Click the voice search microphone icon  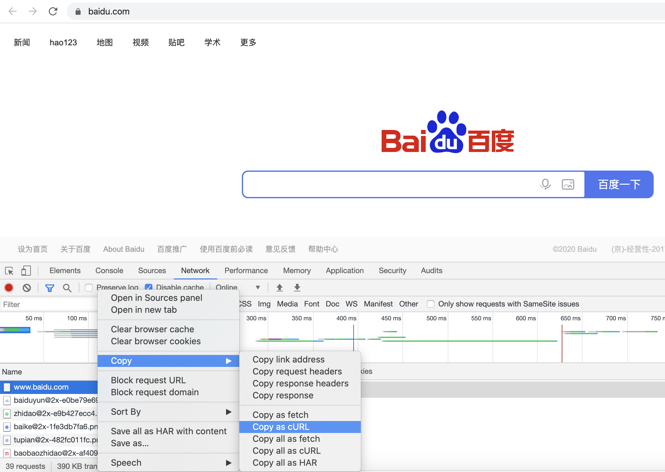pos(545,184)
